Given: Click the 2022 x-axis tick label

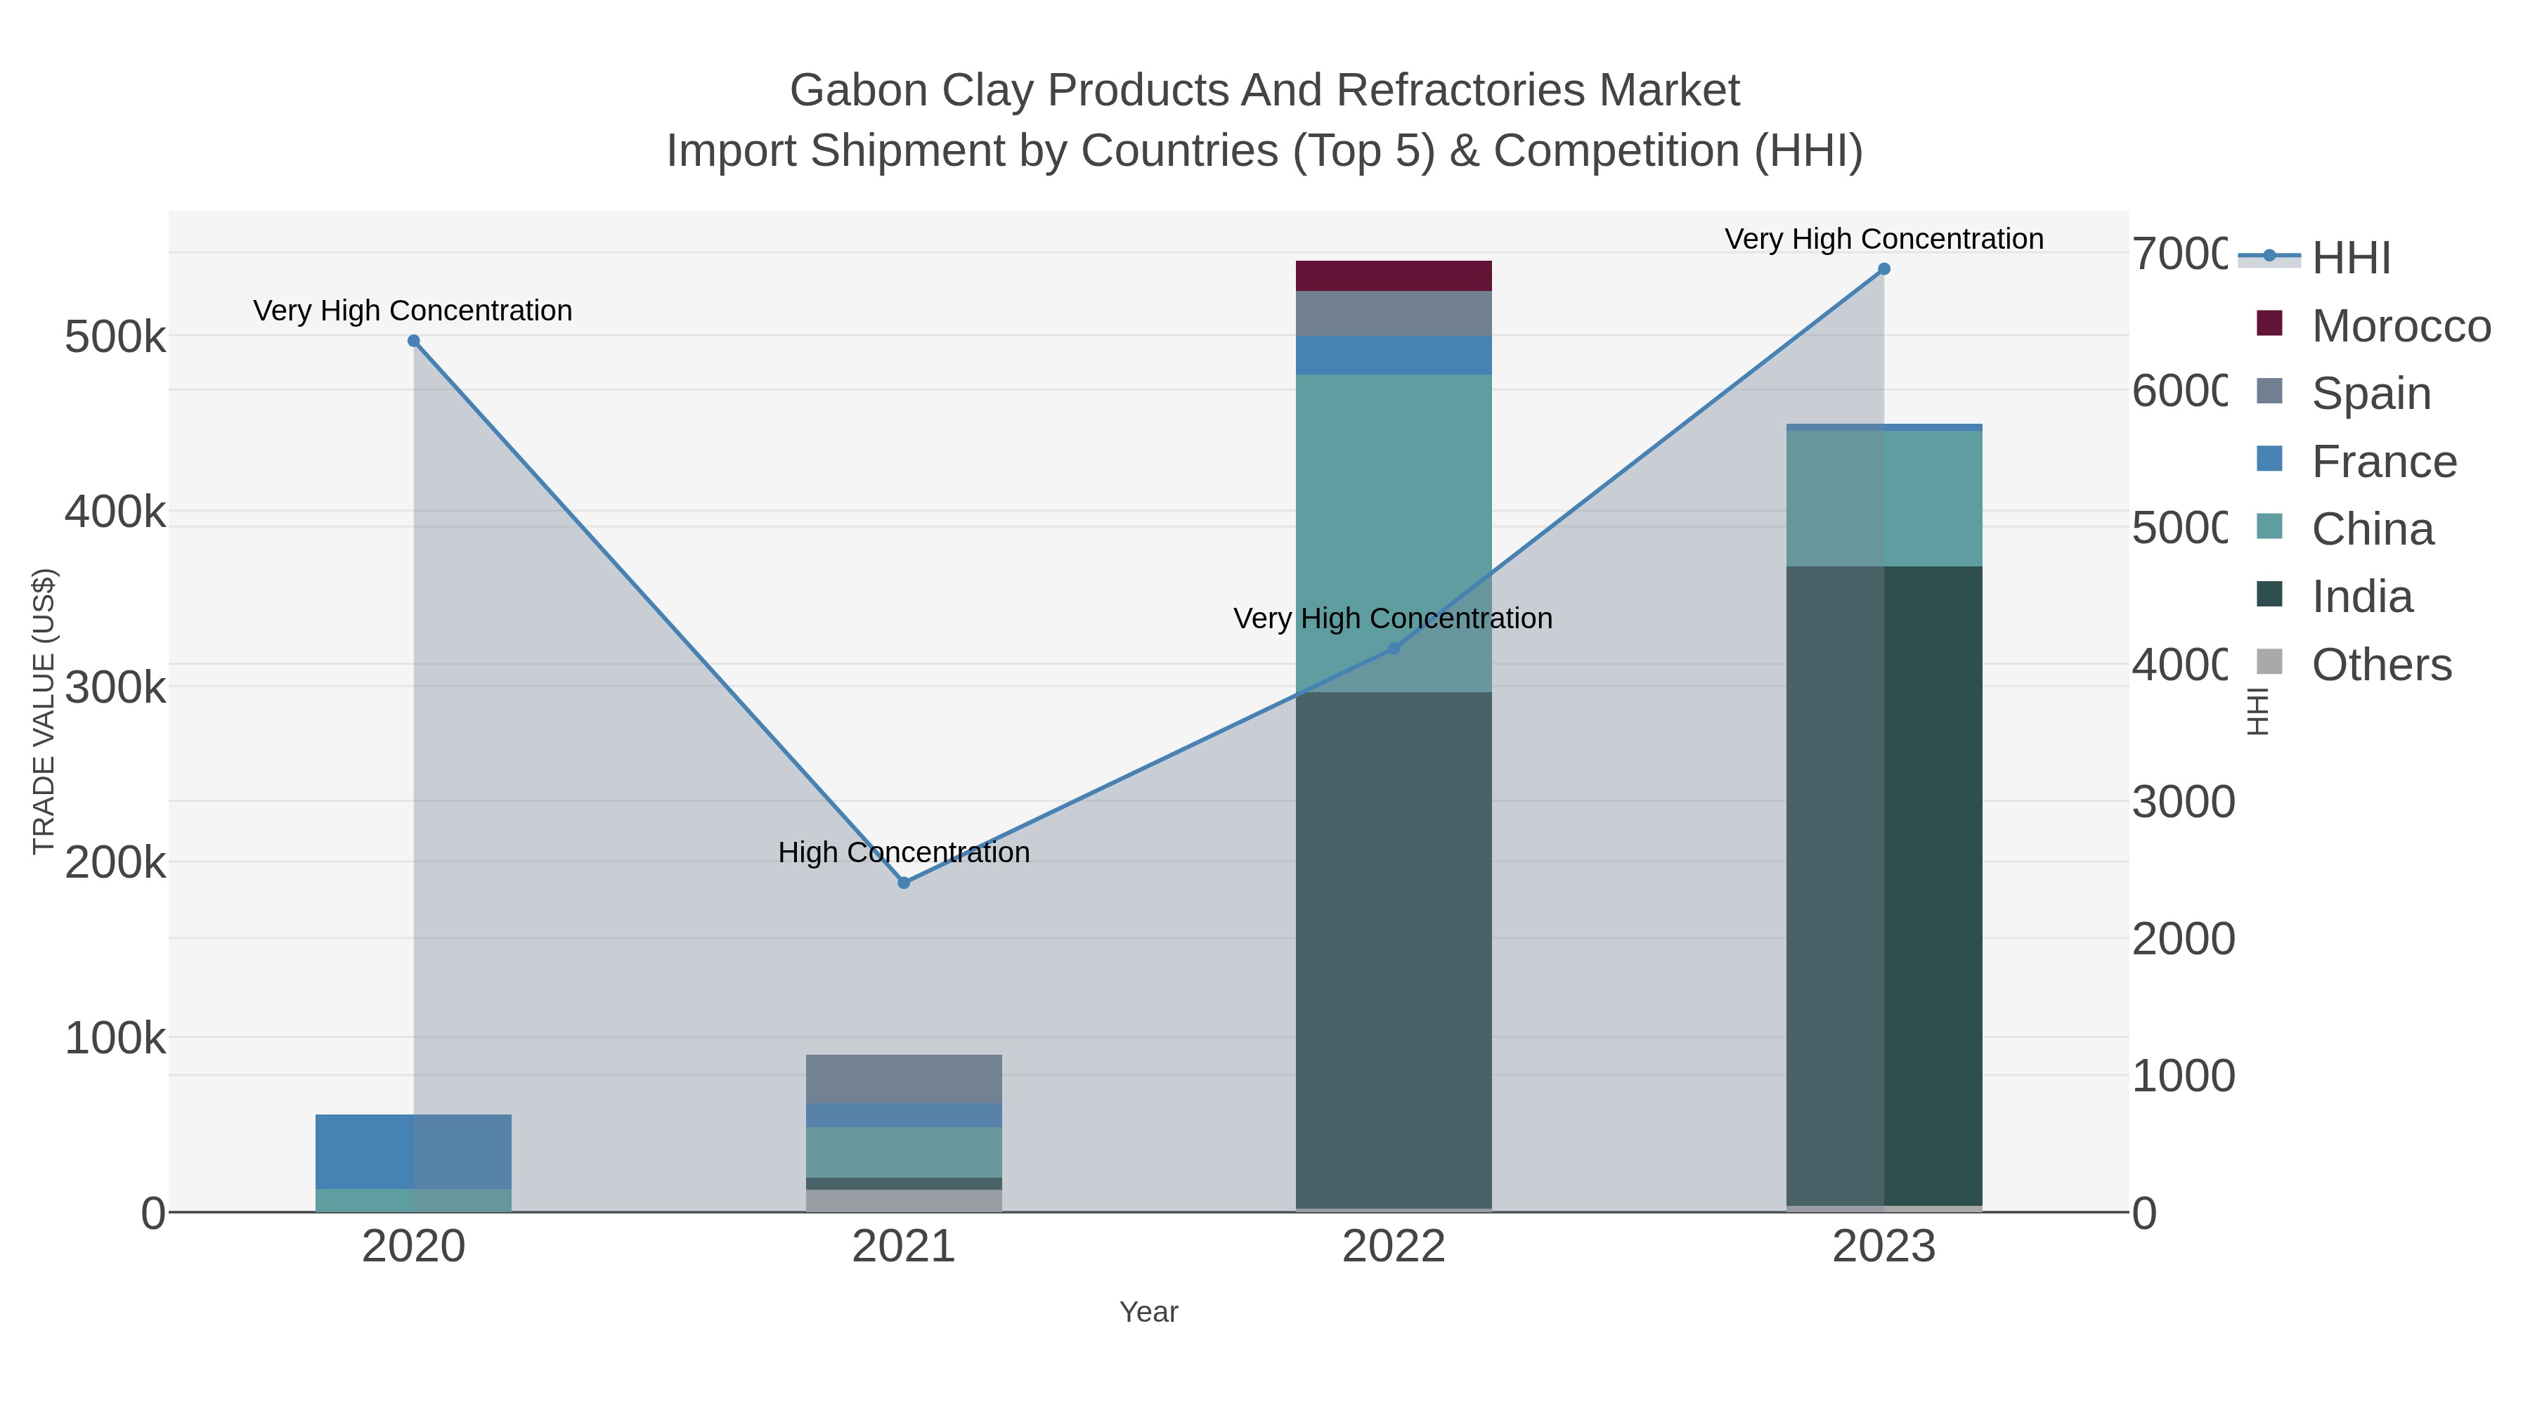Looking at the screenshot, I should (1394, 1246).
